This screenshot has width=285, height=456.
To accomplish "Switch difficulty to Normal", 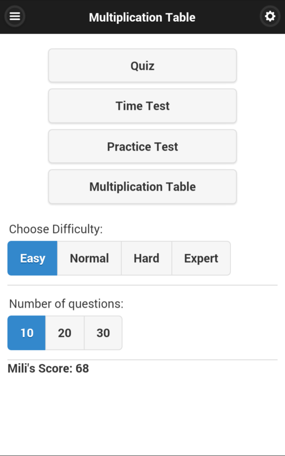I will [x=89, y=258].
